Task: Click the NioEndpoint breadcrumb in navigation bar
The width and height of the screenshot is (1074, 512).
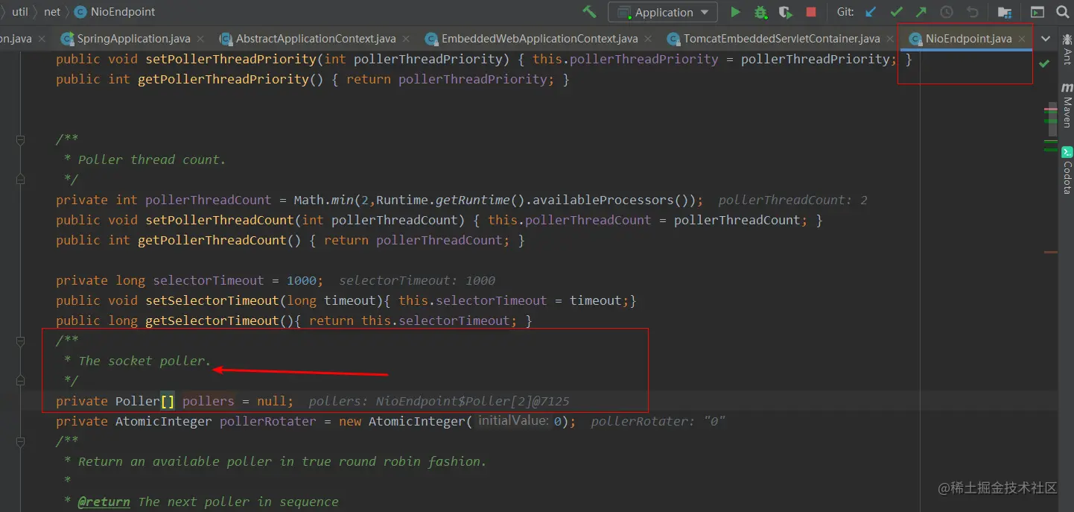Action: click(x=115, y=12)
